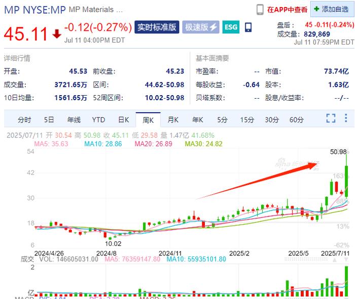Switch to the 年K chart tab
355x299 pixels.
click(x=198, y=120)
